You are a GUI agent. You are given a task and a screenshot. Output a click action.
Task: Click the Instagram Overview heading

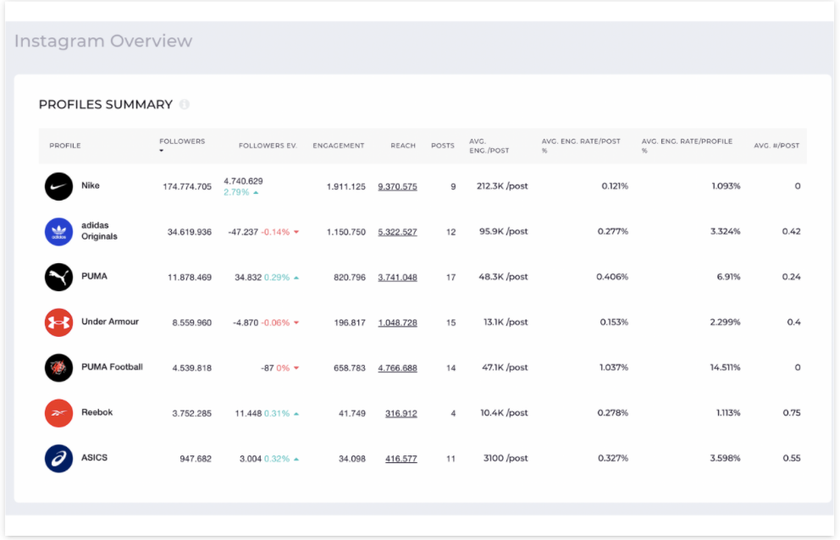click(x=103, y=41)
